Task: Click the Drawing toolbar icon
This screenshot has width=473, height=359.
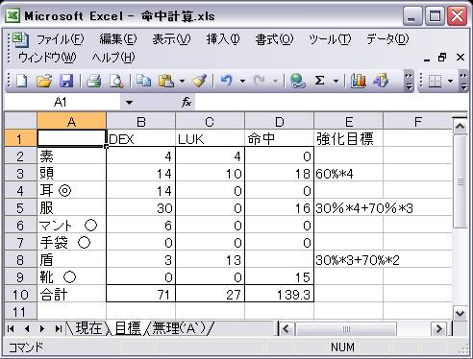Action: click(x=381, y=81)
